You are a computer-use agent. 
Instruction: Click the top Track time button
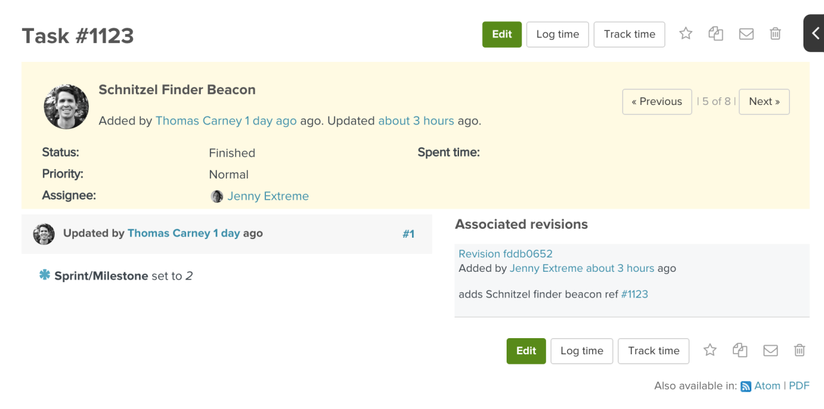click(x=630, y=34)
